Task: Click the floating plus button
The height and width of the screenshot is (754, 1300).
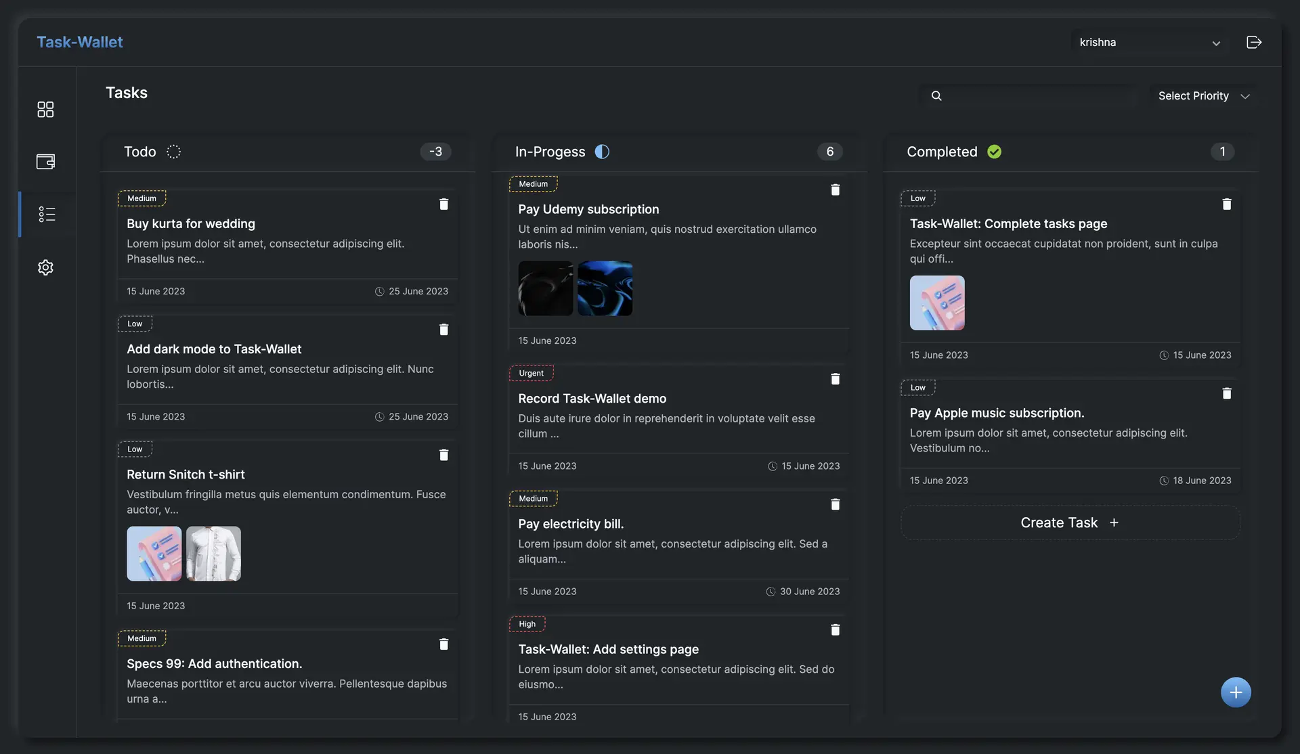Action: [x=1236, y=692]
